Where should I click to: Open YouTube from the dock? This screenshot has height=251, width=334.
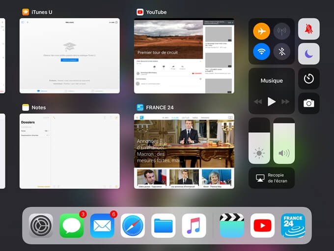(262, 225)
